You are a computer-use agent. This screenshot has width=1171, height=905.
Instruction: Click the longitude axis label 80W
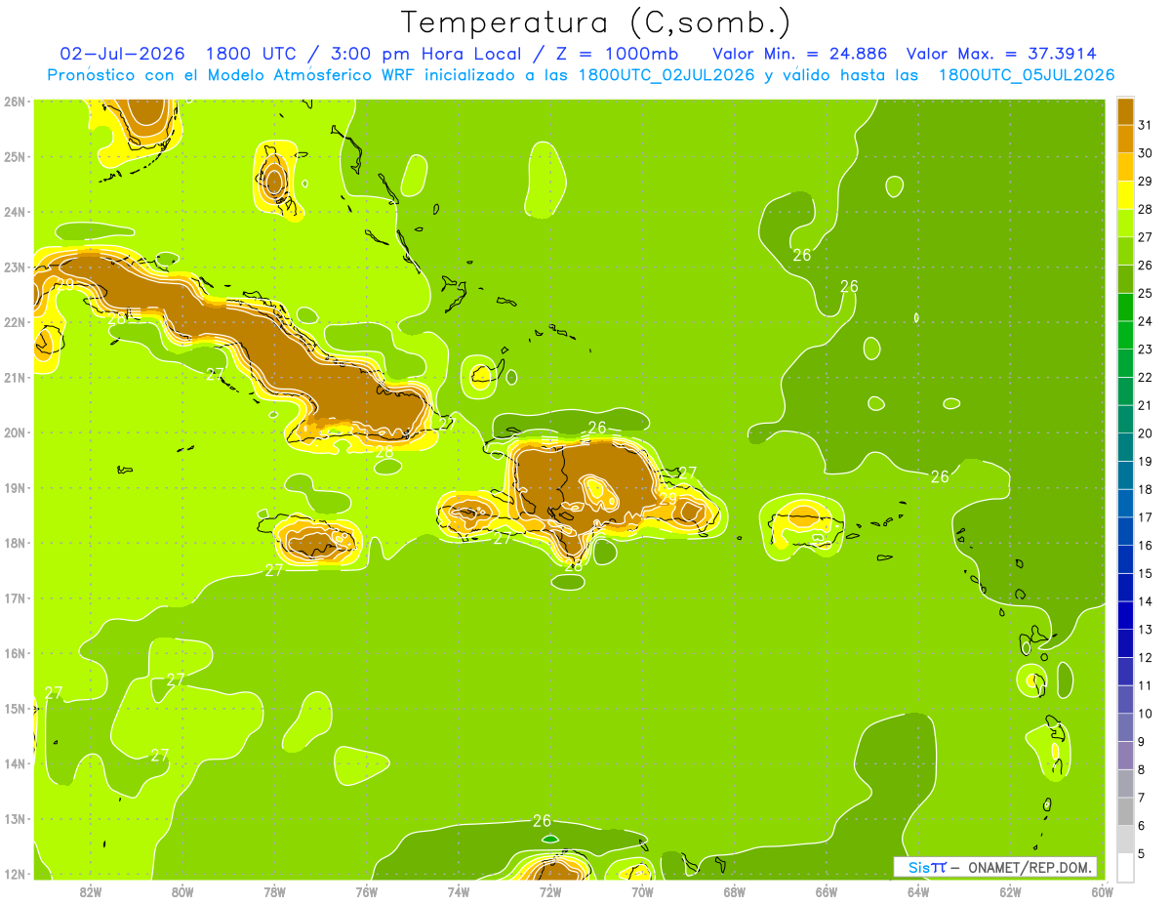tap(182, 890)
